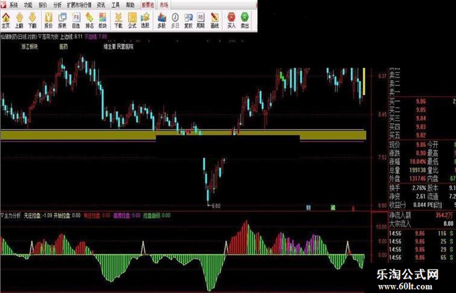Viewport: 456px width, 293px height.
Task: Open the 扩展市场行情 menu
Action: click(x=79, y=5)
